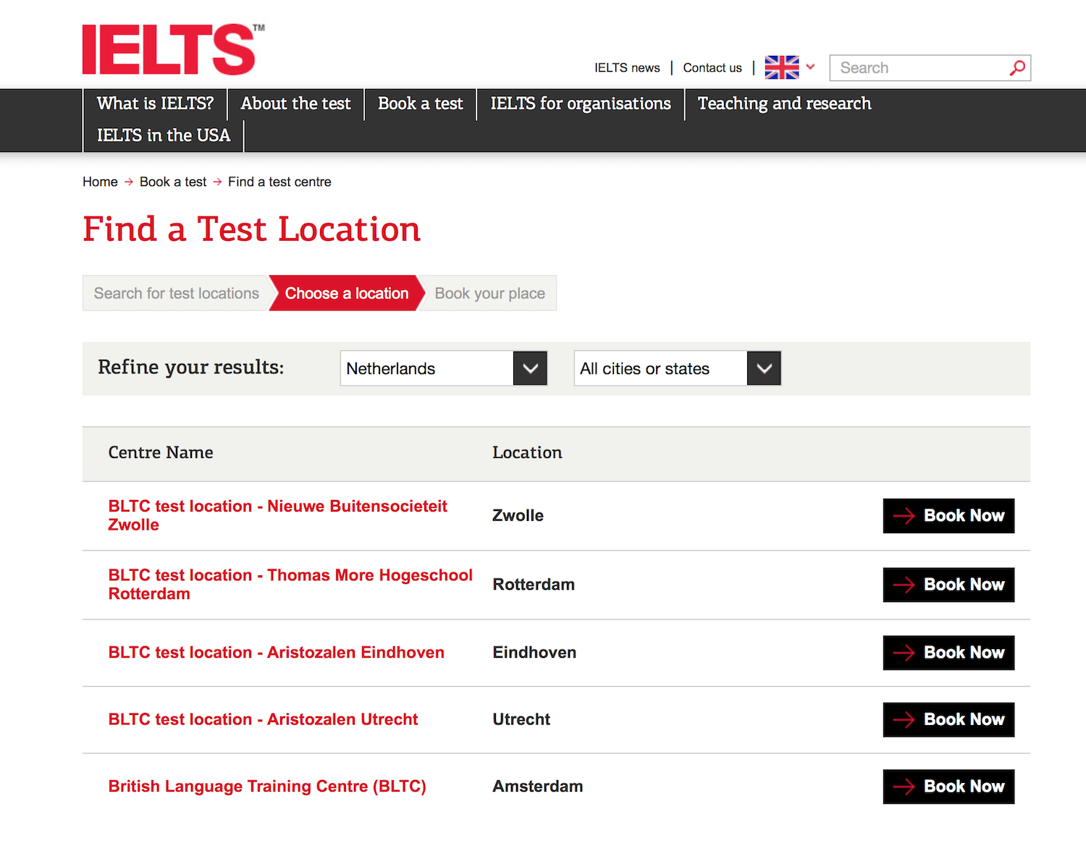1086x864 pixels.
Task: Click the Refine your results label
Action: (191, 368)
